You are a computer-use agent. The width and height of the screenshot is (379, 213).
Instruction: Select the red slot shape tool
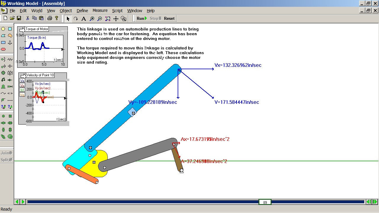(x=3, y=49)
